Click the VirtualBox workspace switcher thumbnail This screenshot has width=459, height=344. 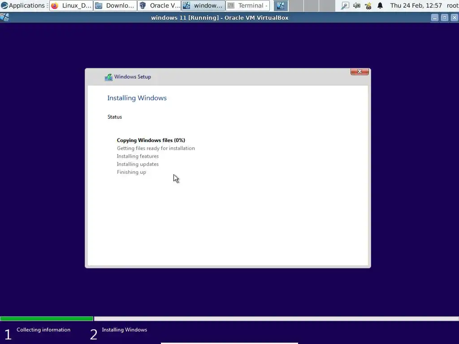coord(281,5)
